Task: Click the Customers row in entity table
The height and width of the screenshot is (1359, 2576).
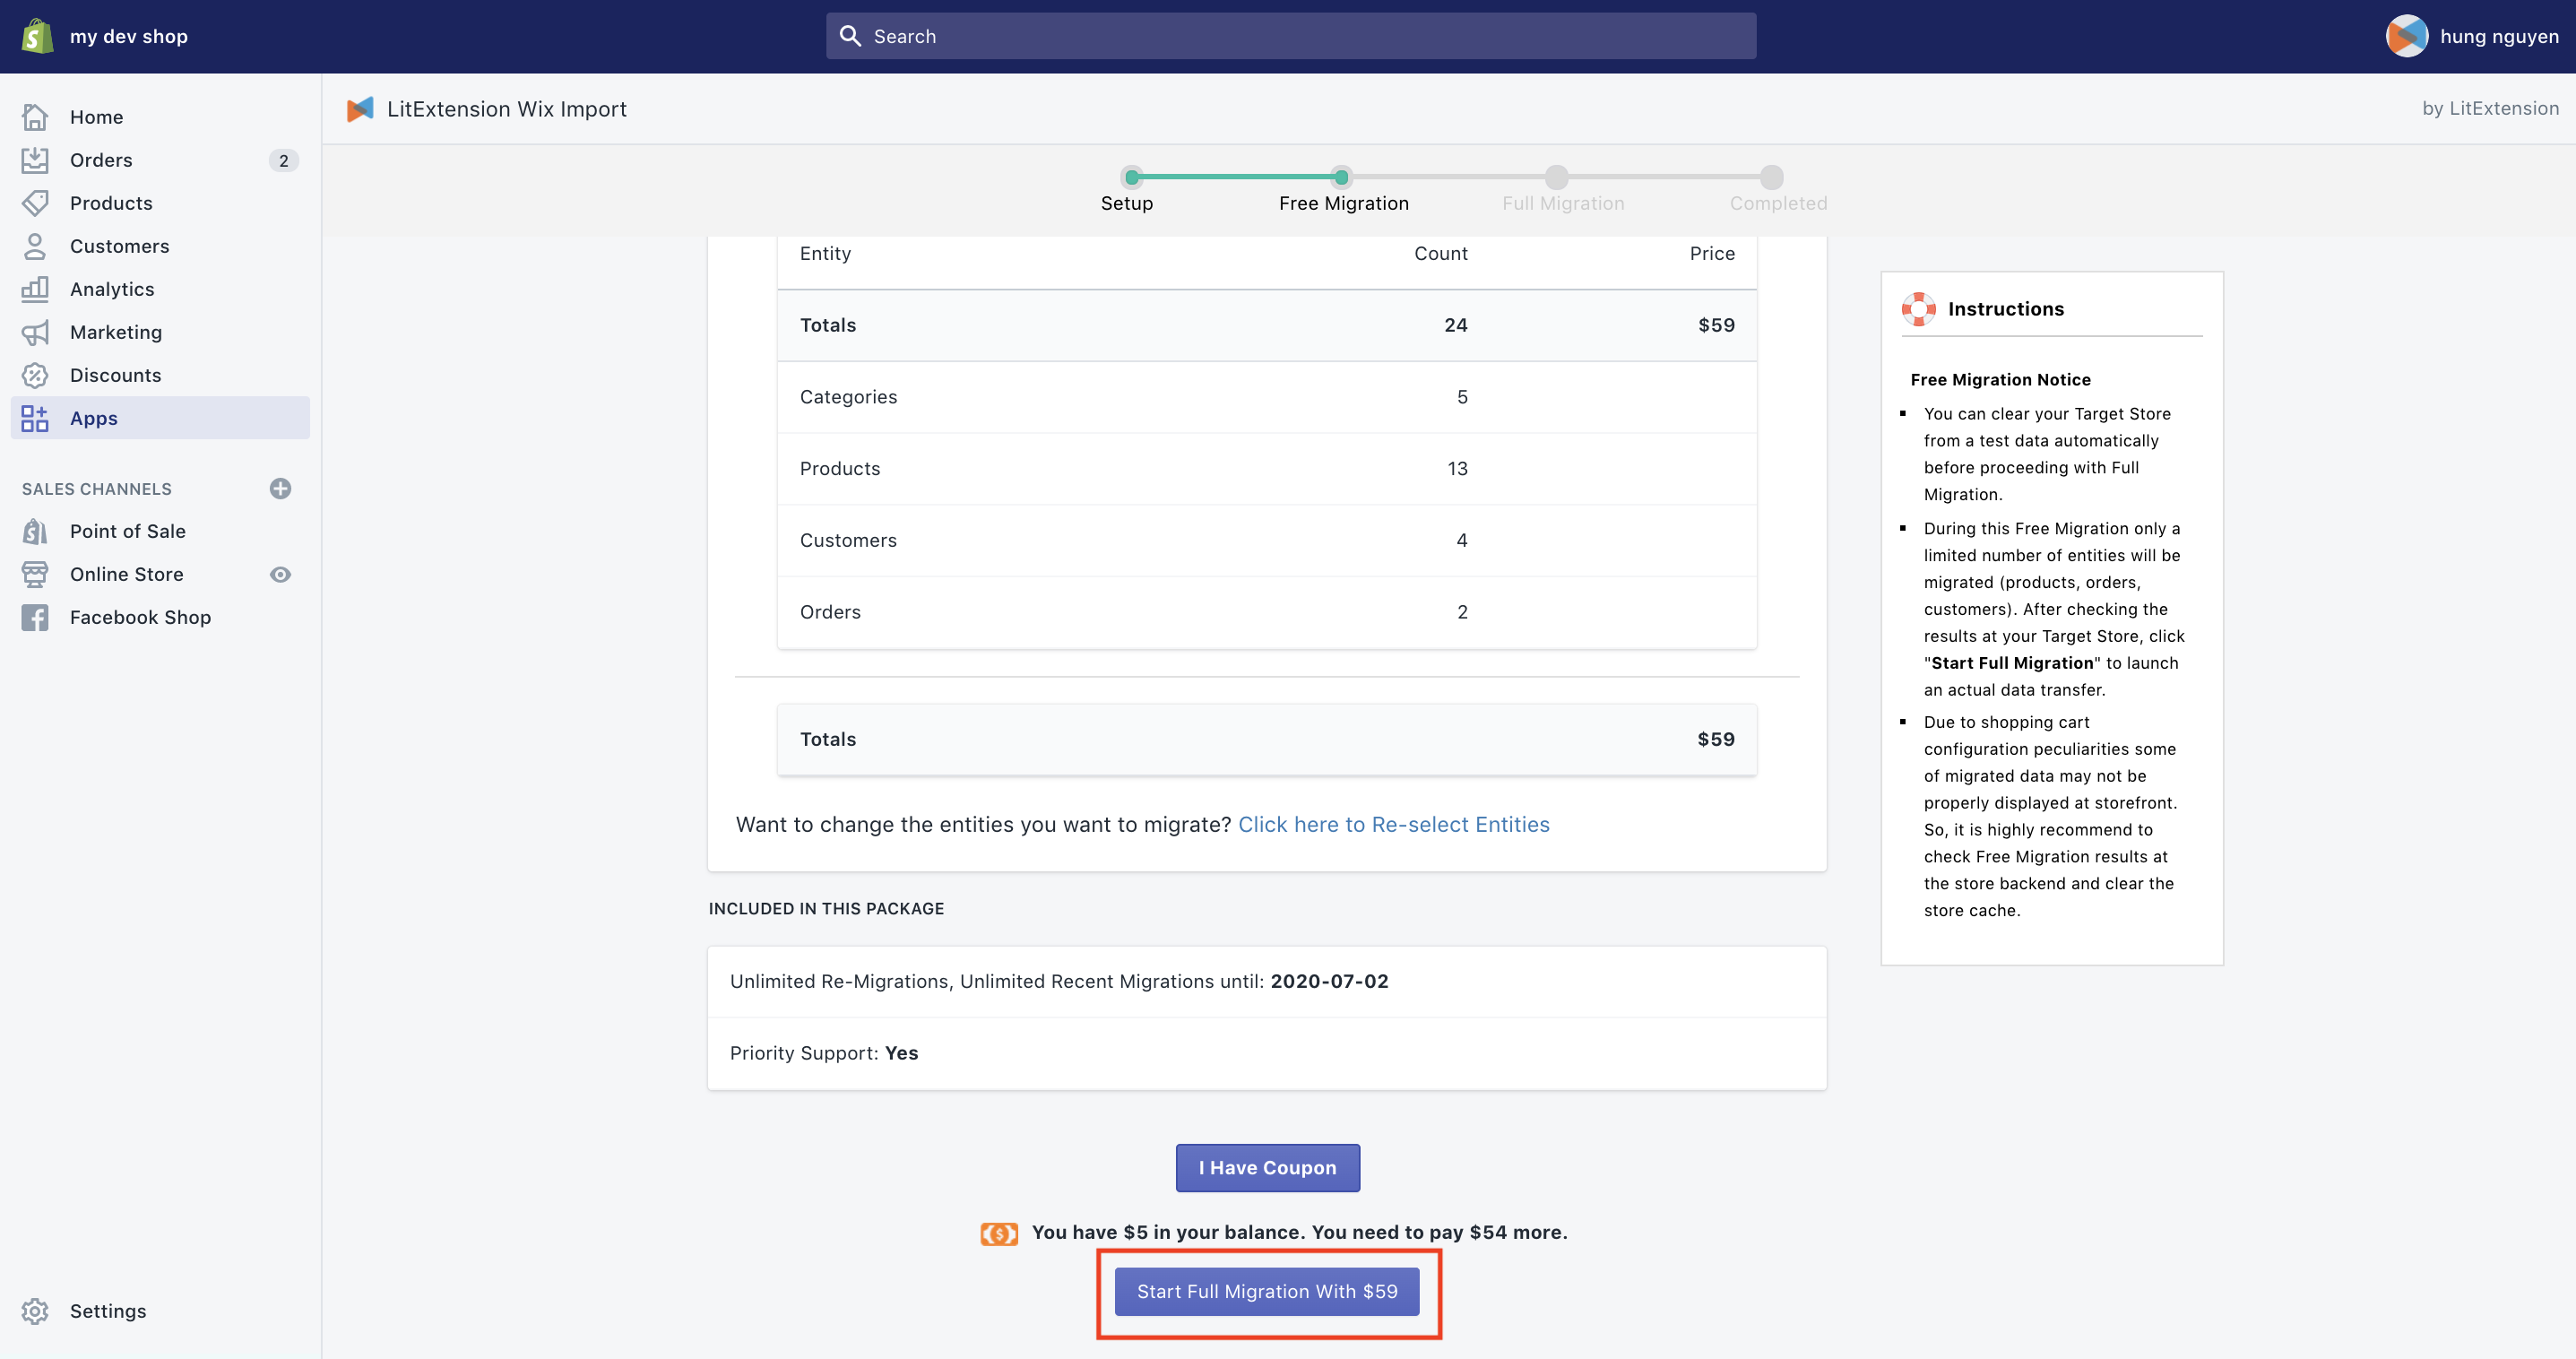Action: (x=1266, y=540)
